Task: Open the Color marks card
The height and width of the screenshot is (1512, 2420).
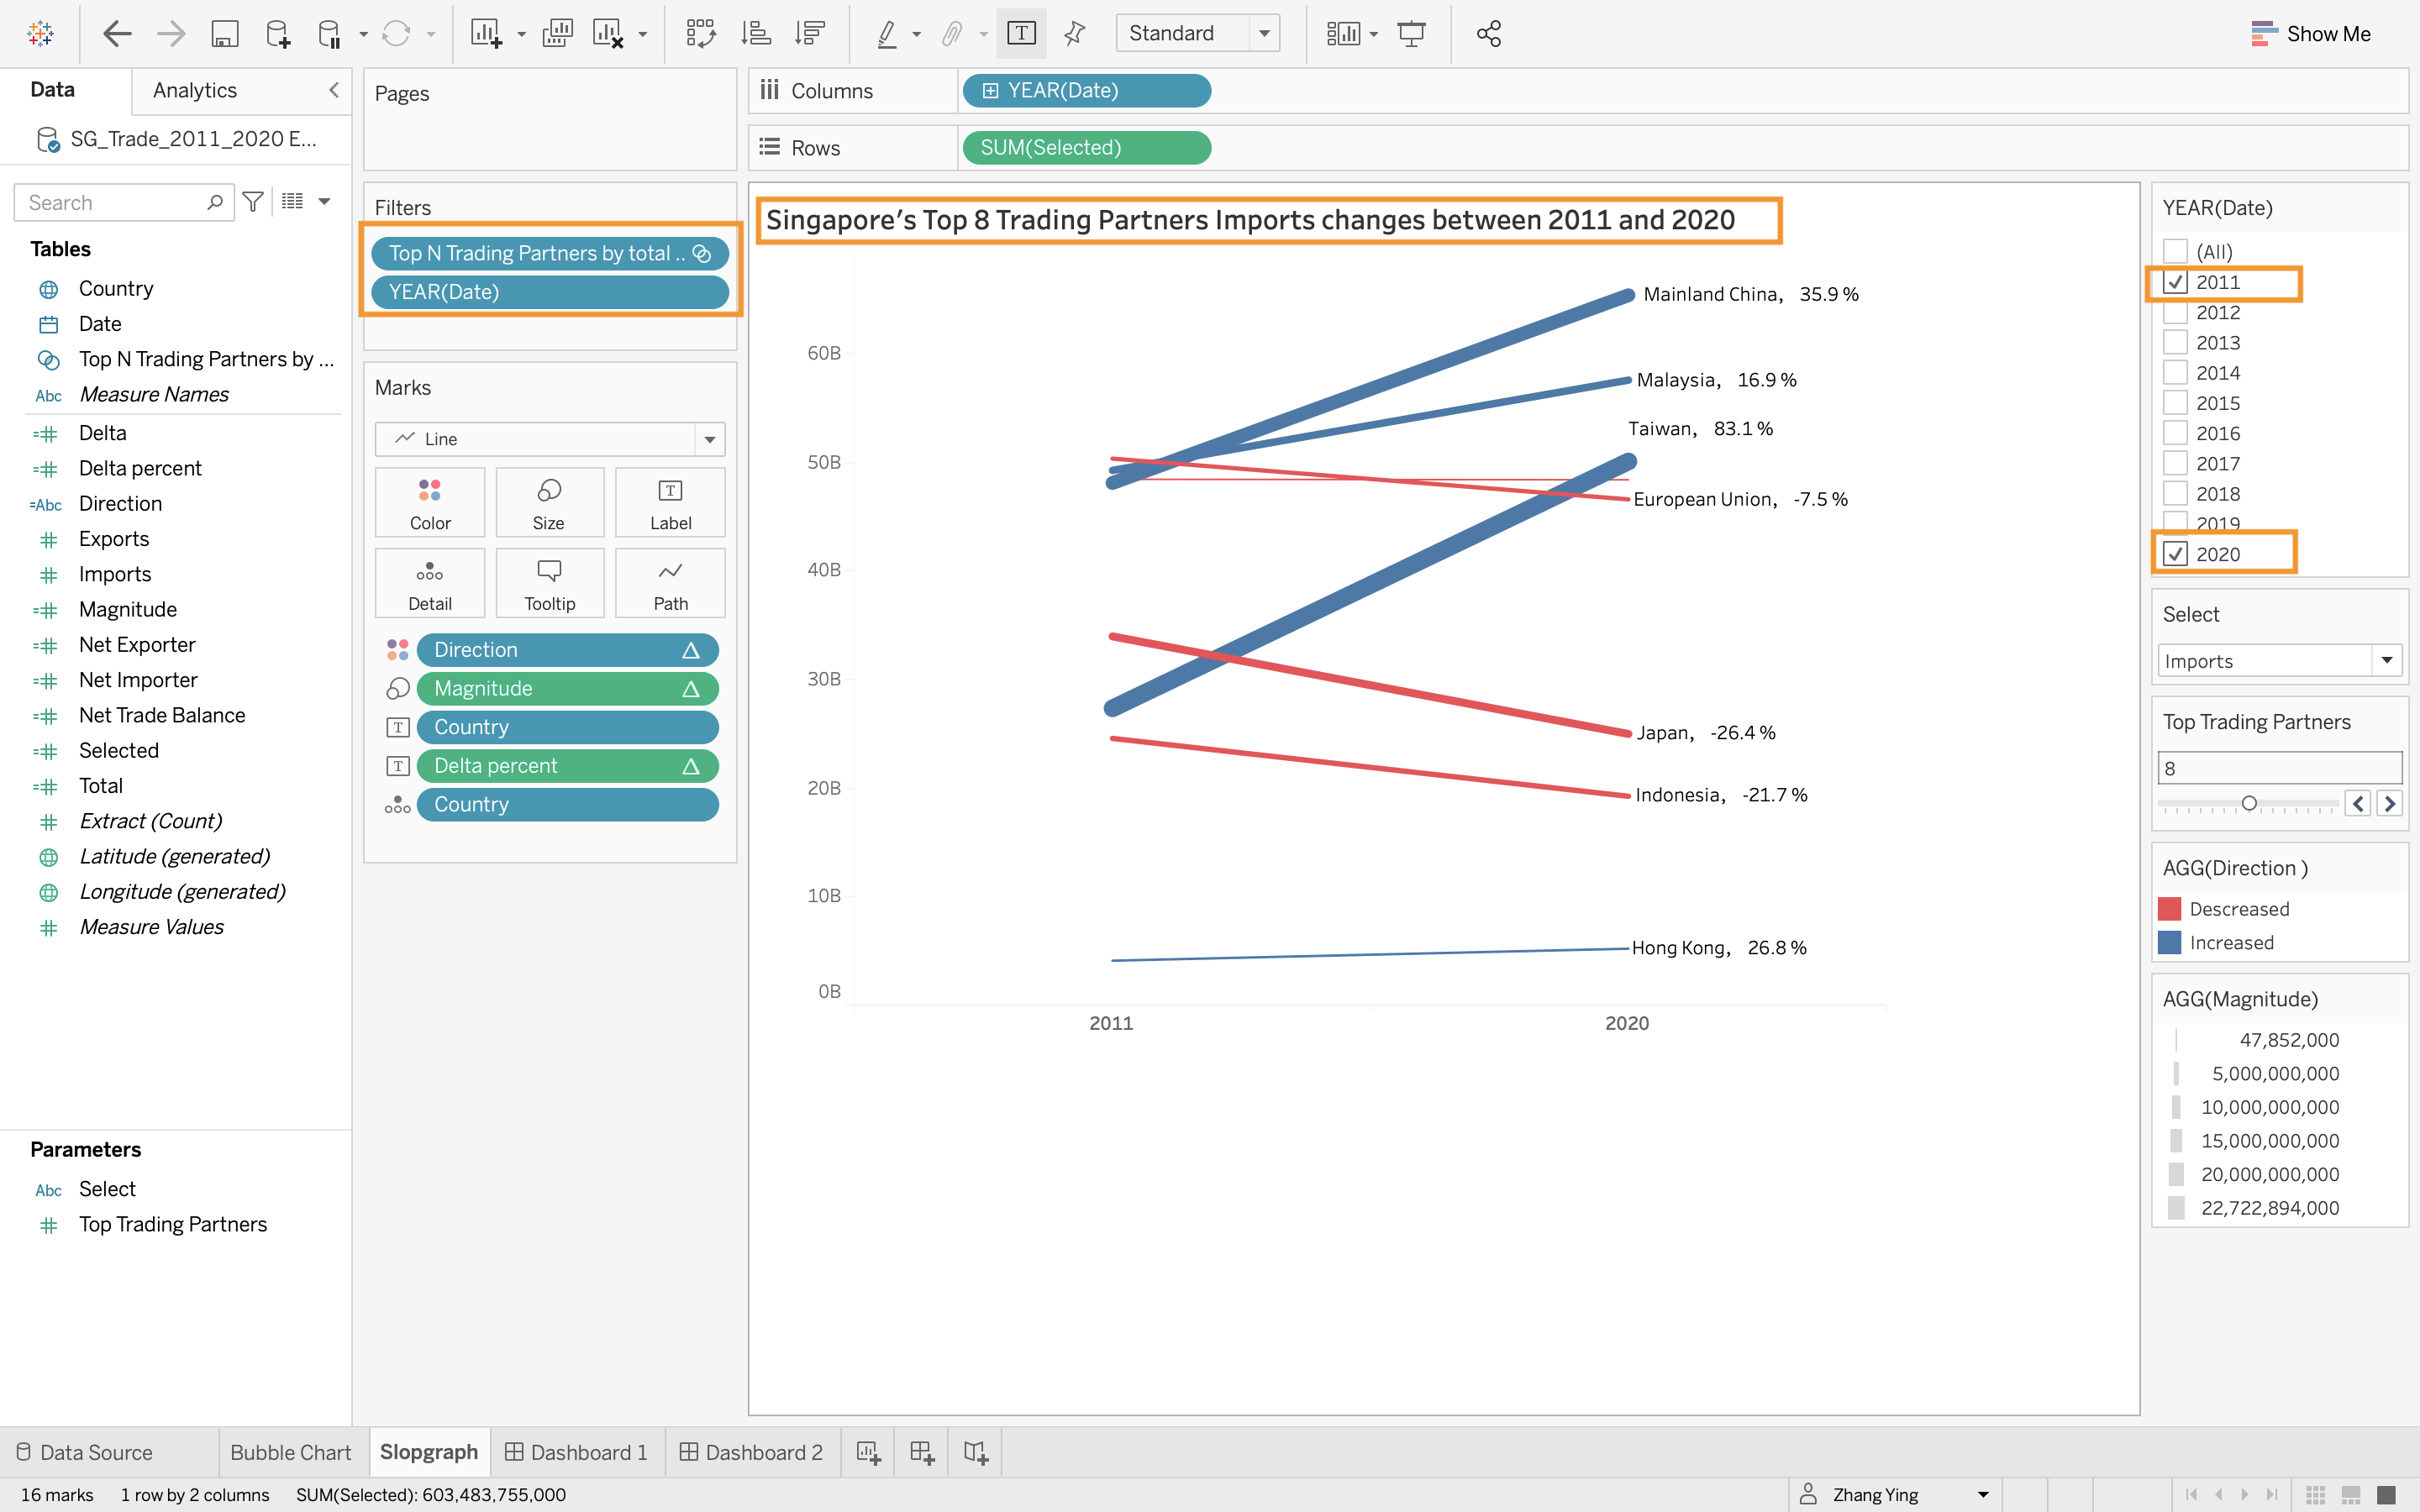Action: (429, 502)
